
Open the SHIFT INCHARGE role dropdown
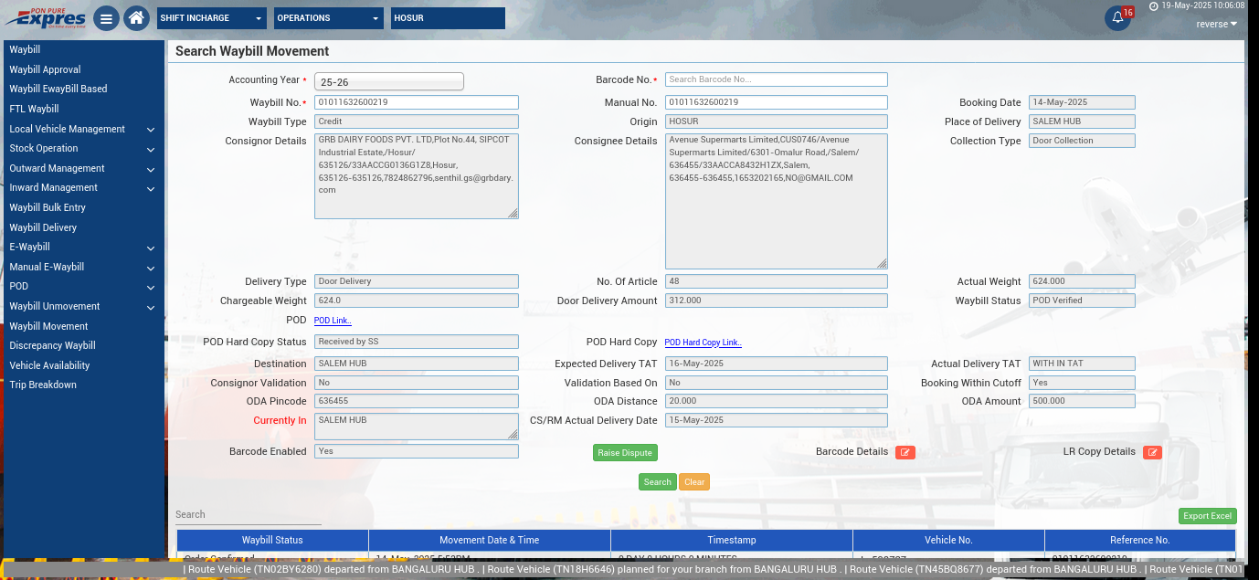(x=211, y=18)
